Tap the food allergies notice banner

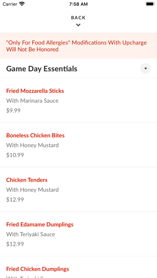pyautogui.click(x=78, y=46)
